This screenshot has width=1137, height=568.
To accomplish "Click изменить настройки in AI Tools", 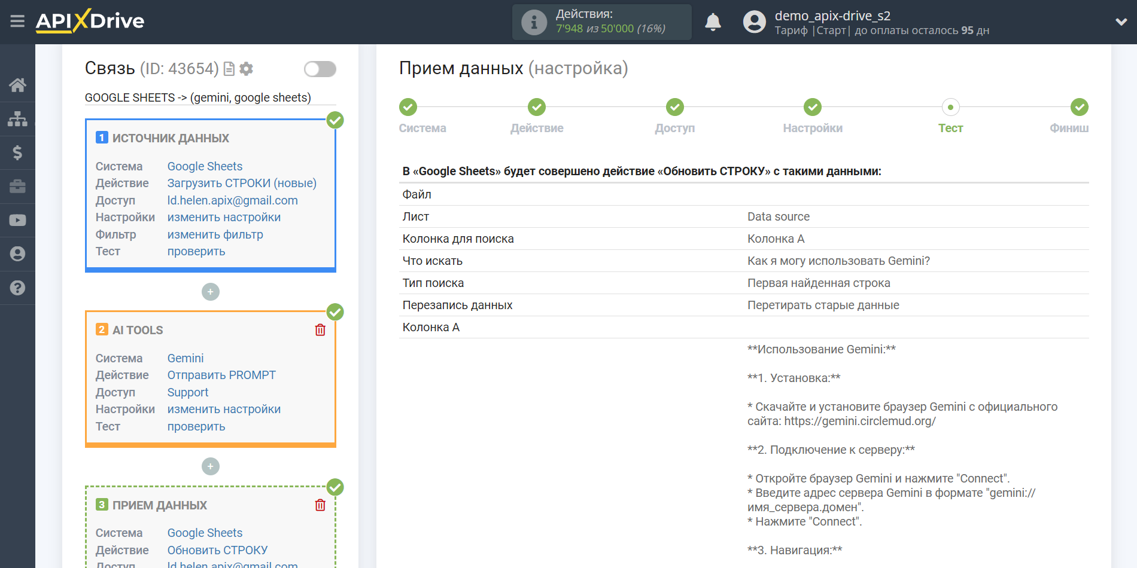I will (x=224, y=409).
